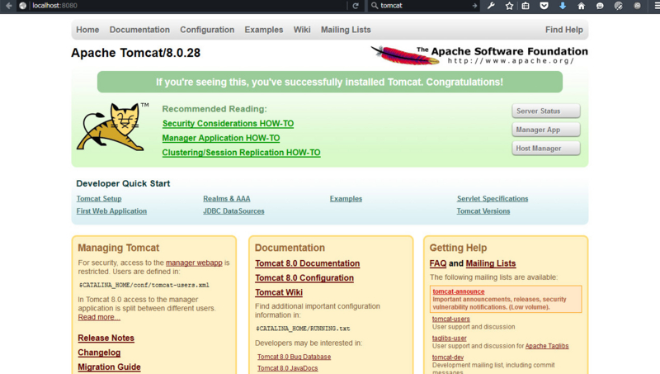Open the manager webapp link
This screenshot has width=660, height=374.
(194, 263)
